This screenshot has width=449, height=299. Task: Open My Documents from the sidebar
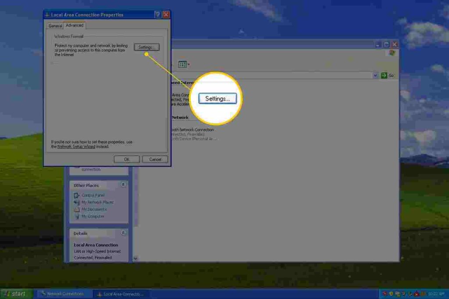[x=93, y=209]
